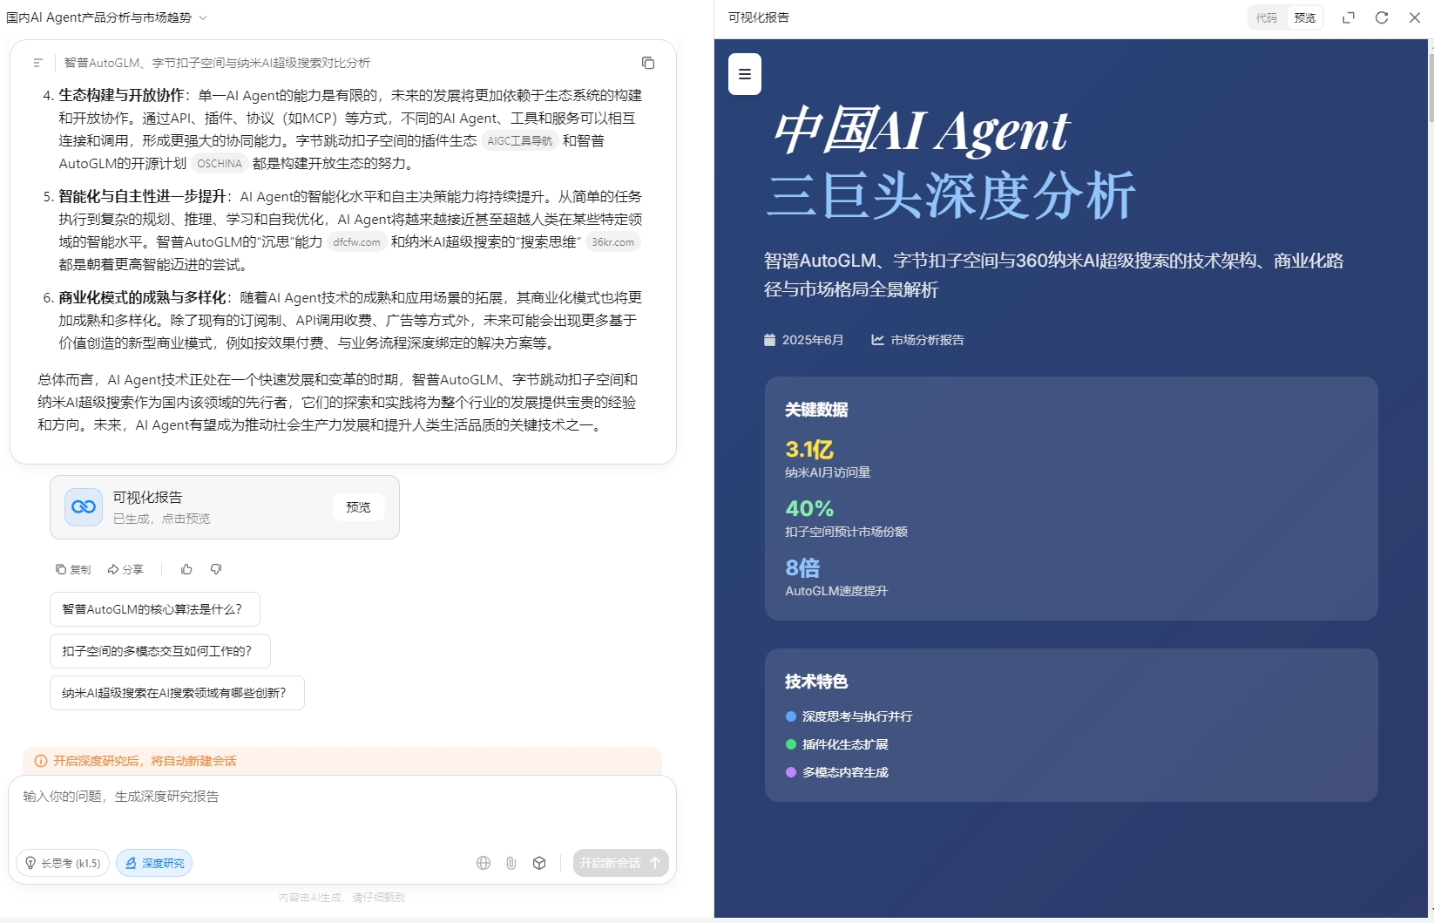Image resolution: width=1434 pixels, height=923 pixels.
Task: Click the cube icon in input toolbar
Action: 539,863
